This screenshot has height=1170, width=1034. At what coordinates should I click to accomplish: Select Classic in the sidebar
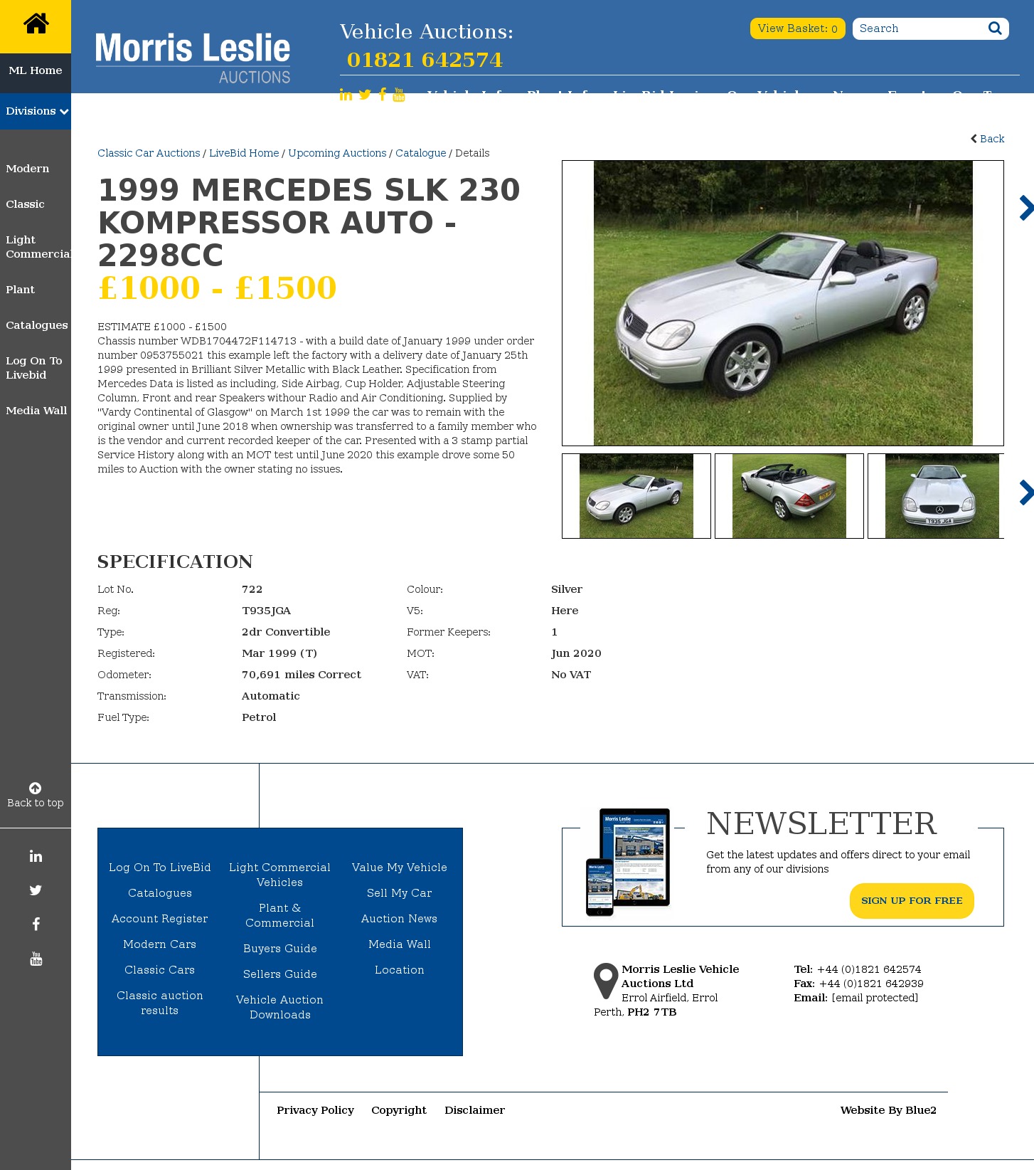(25, 204)
